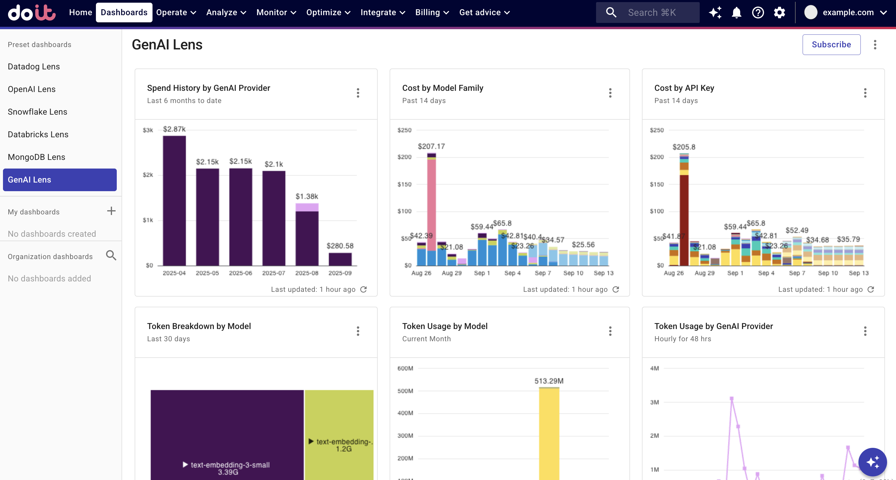The width and height of the screenshot is (896, 480).
Task: Expand the Operate menu
Action: click(x=176, y=13)
